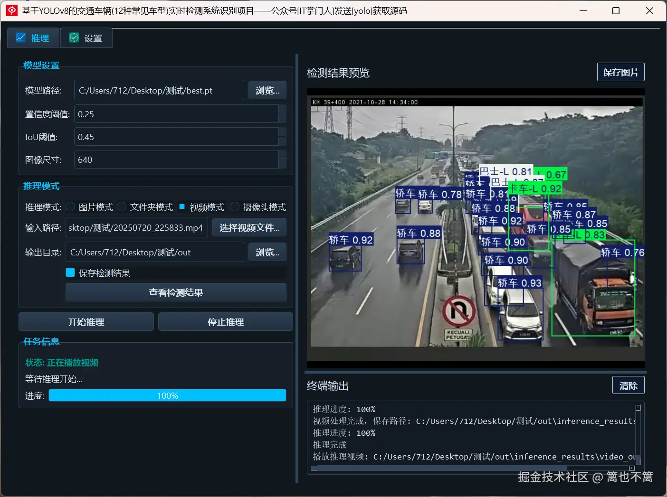The height and width of the screenshot is (497, 667).
Task: Minimize the application window
Action: [583, 10]
